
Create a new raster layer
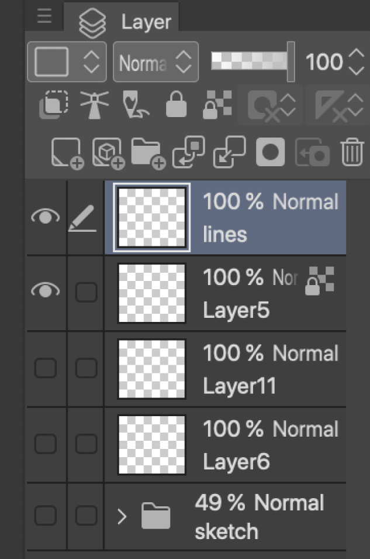click(x=67, y=153)
